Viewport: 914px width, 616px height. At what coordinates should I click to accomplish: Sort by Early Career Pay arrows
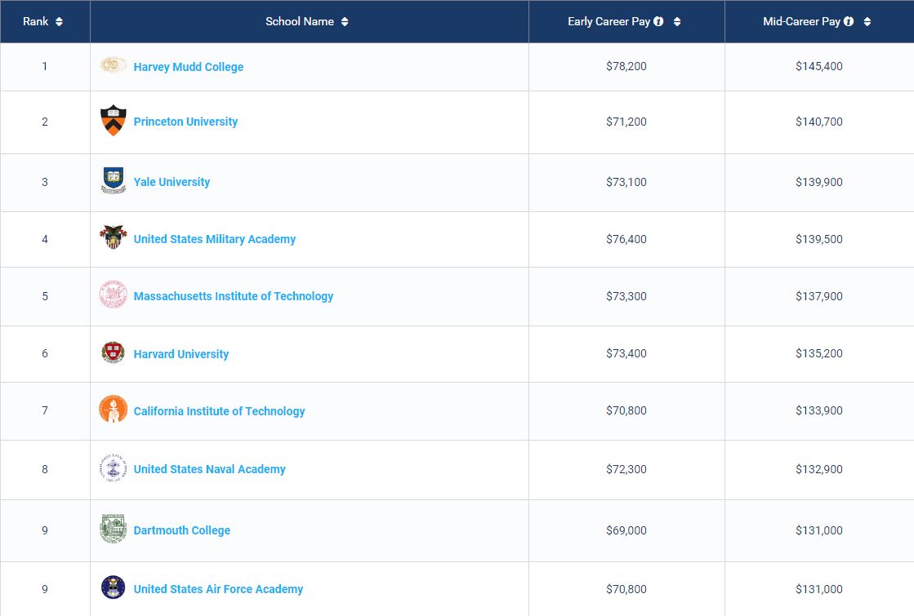coord(677,21)
